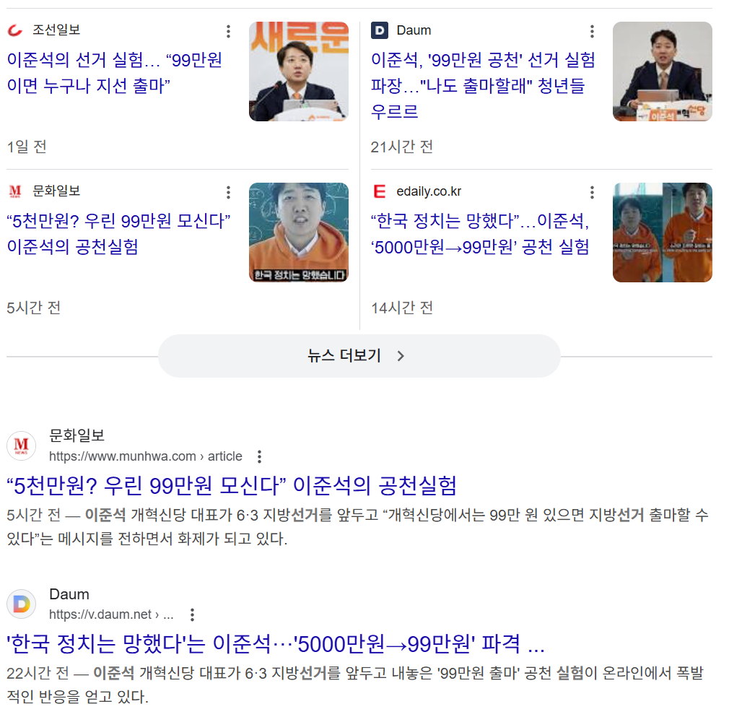Click the edaily thumbnail with two orange hoodies
This screenshot has width=729, height=717.
(x=662, y=233)
